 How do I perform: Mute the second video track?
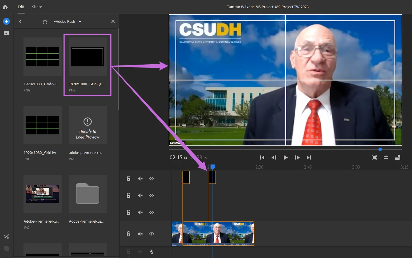pyautogui.click(x=140, y=195)
